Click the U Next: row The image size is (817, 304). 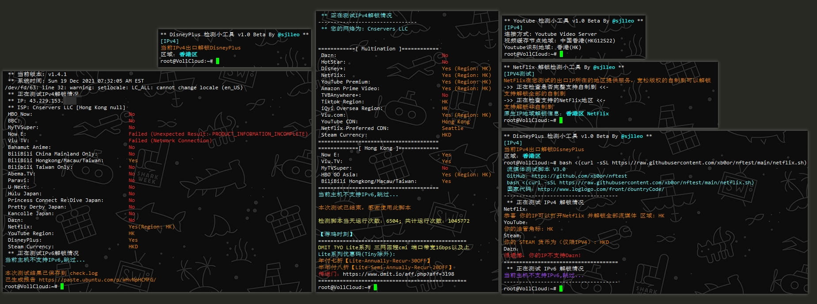tap(71, 187)
